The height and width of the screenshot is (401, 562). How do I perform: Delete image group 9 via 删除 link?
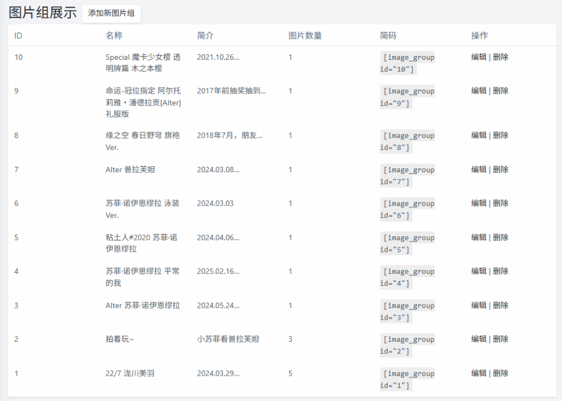pyautogui.click(x=501, y=91)
